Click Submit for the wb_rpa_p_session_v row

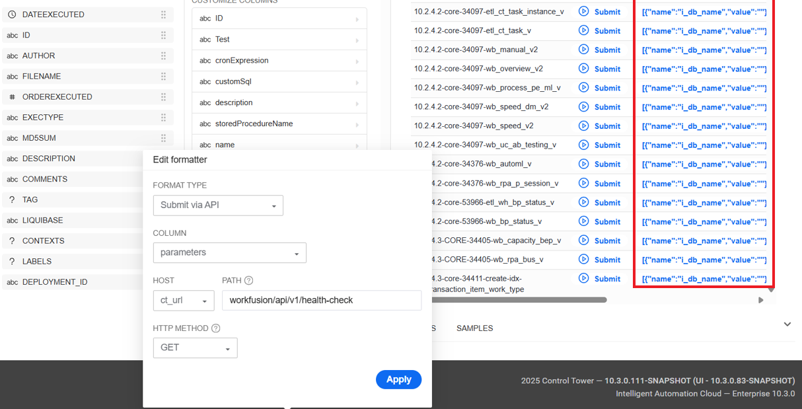607,184
